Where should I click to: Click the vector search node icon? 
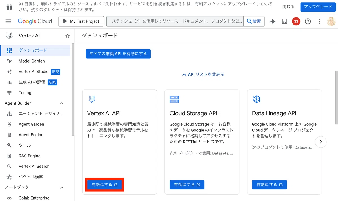tap(9, 177)
